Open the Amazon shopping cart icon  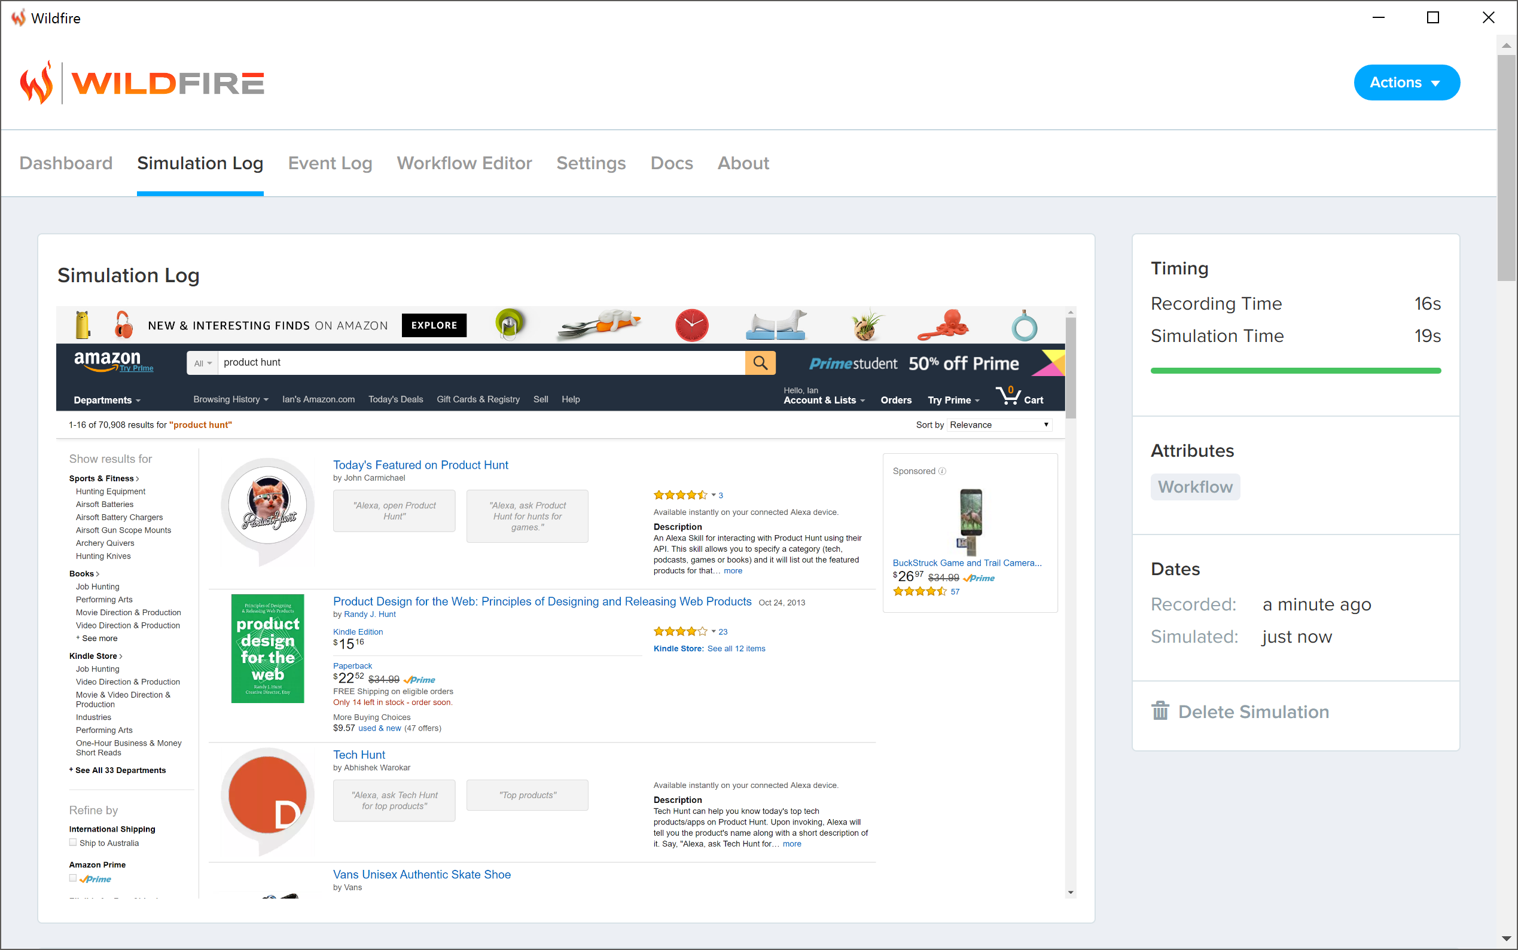coord(1009,396)
